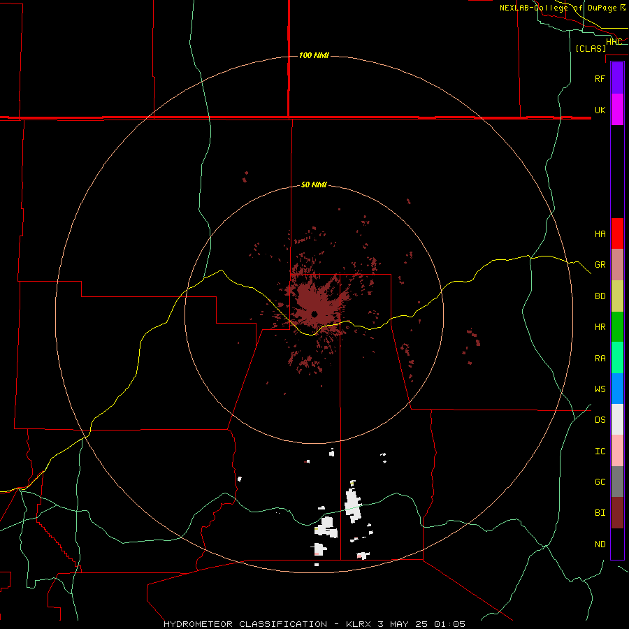Click the KLRX station identifier
The width and height of the screenshot is (629, 629).
pos(359,624)
